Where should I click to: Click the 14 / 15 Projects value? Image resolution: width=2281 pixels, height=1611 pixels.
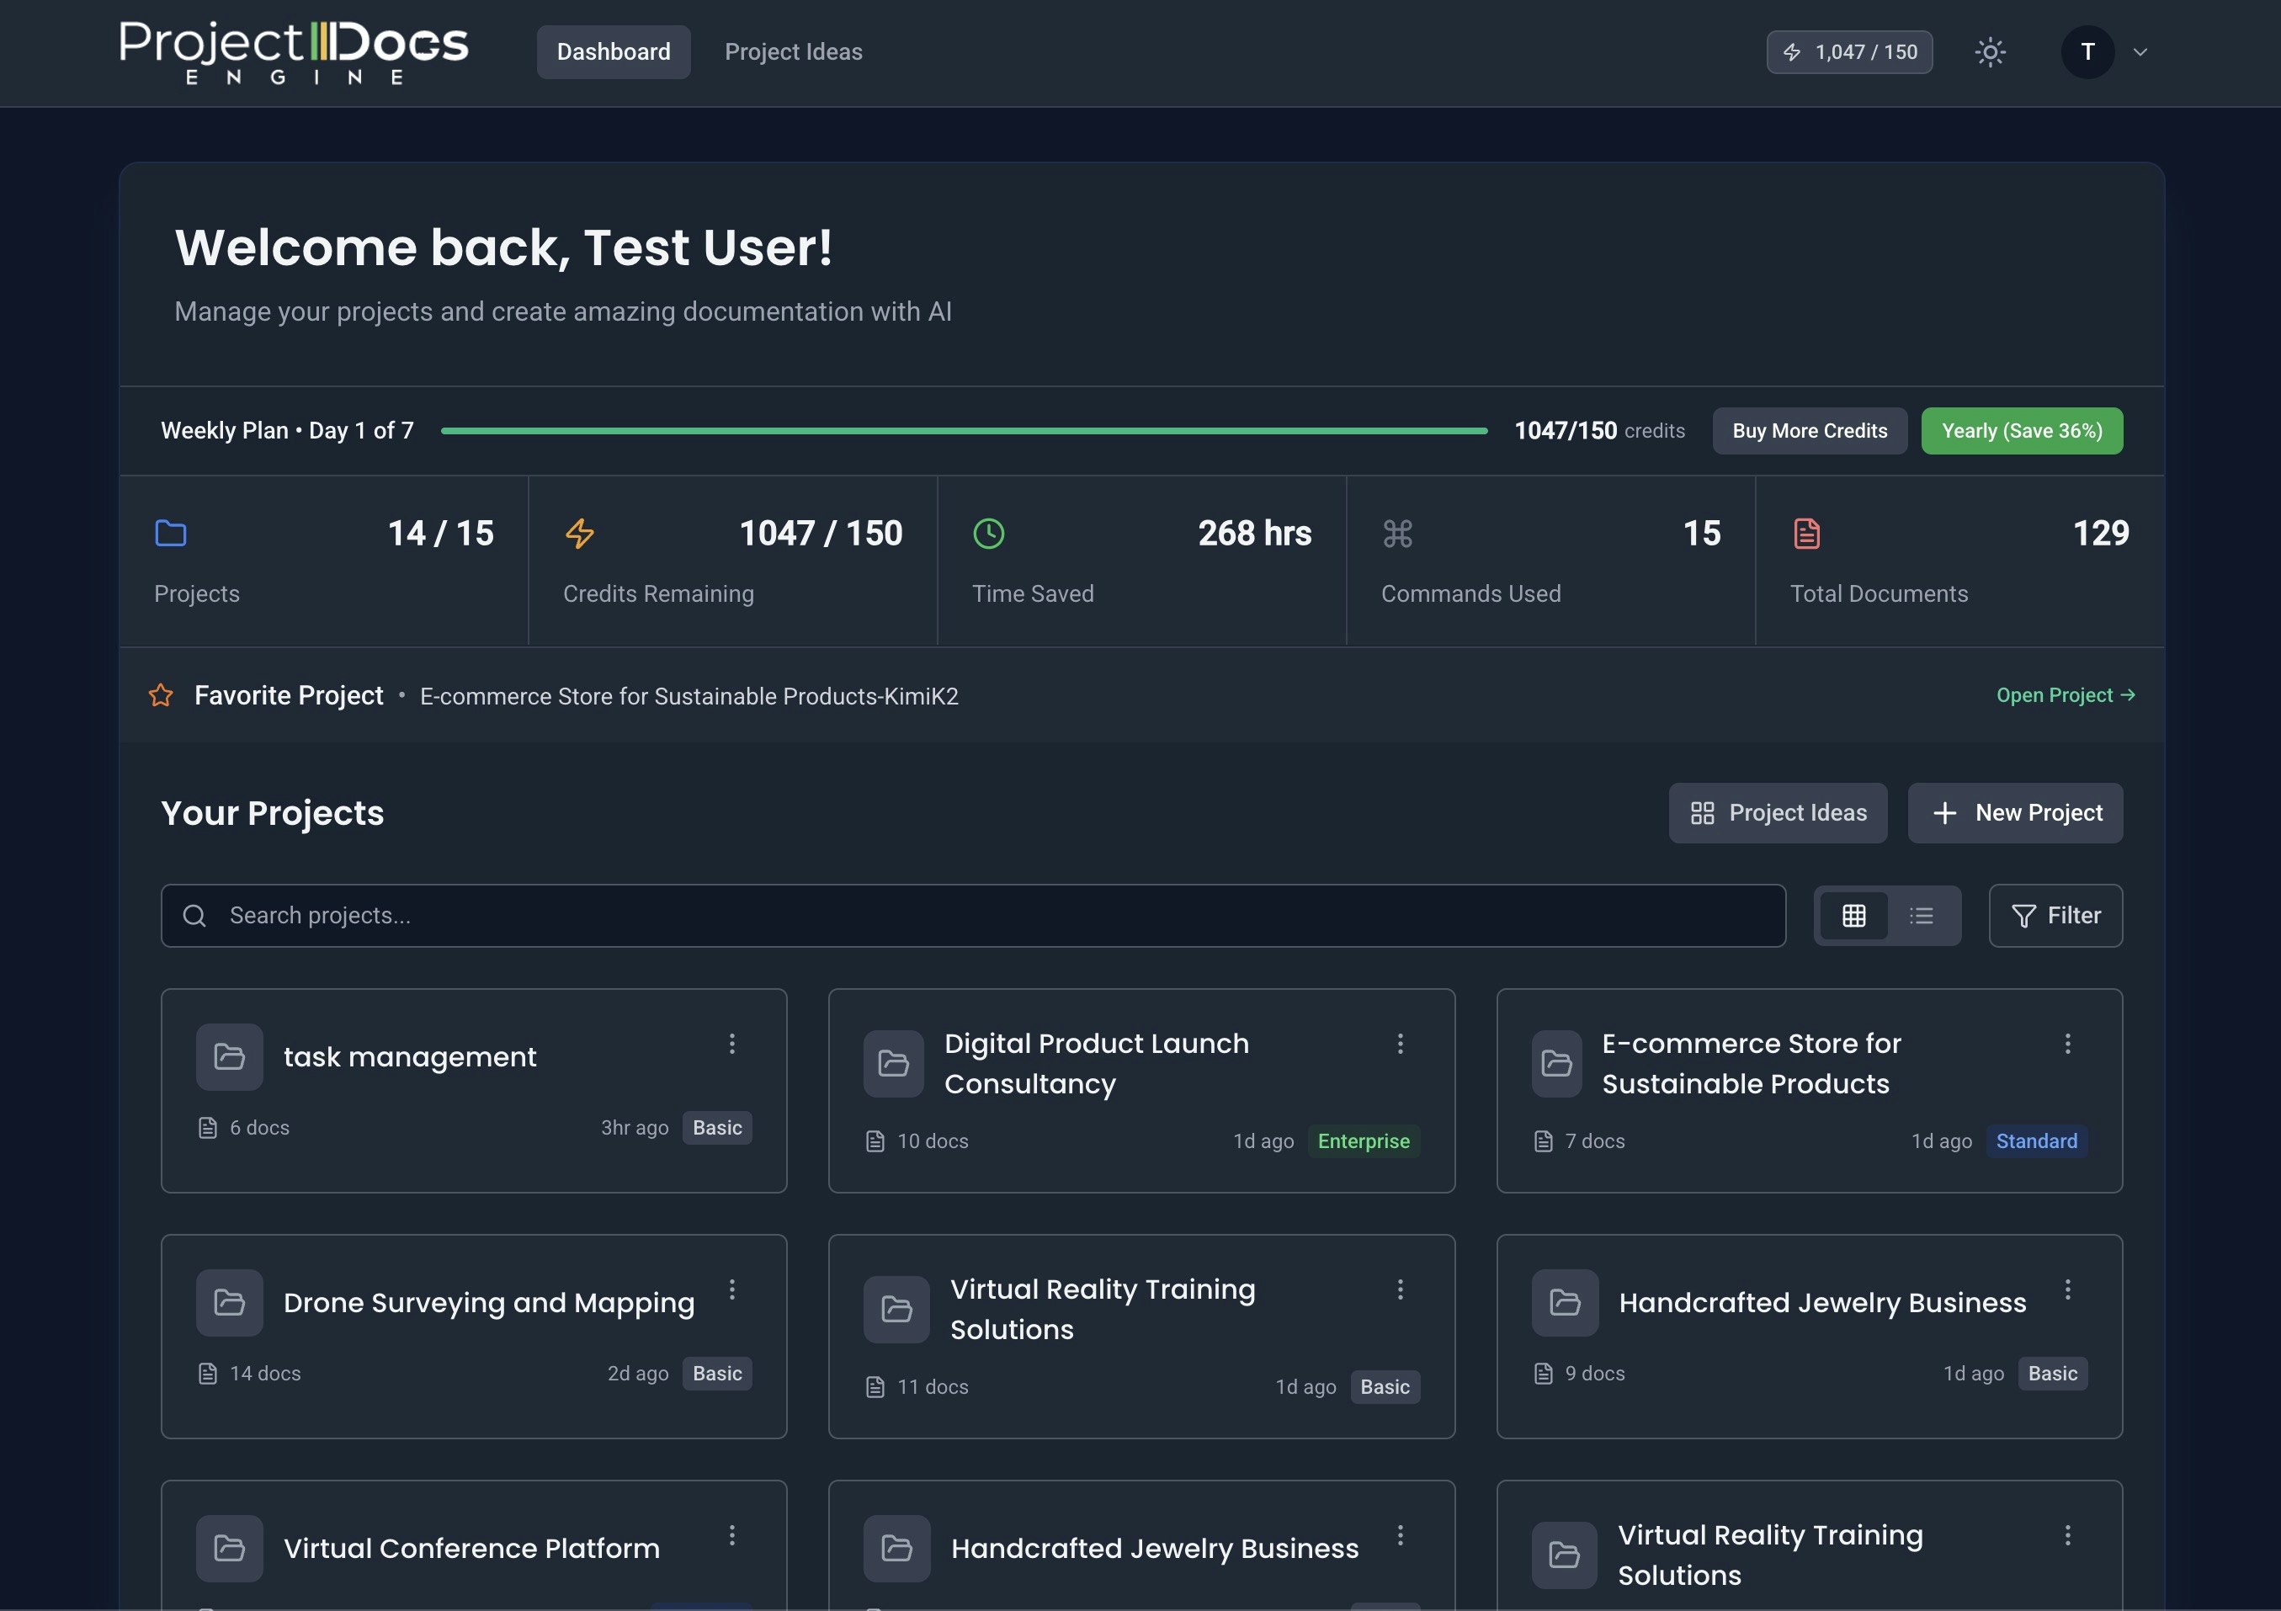tap(440, 534)
